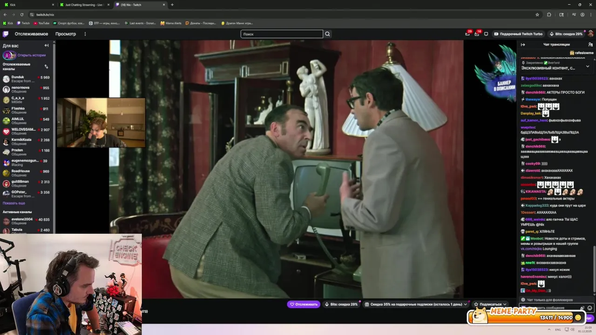Open the Chrome profile icon

click(x=582, y=14)
